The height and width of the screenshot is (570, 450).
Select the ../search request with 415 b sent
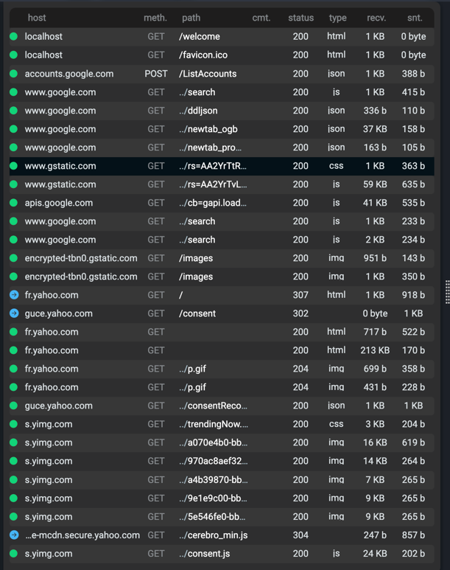tap(222, 92)
